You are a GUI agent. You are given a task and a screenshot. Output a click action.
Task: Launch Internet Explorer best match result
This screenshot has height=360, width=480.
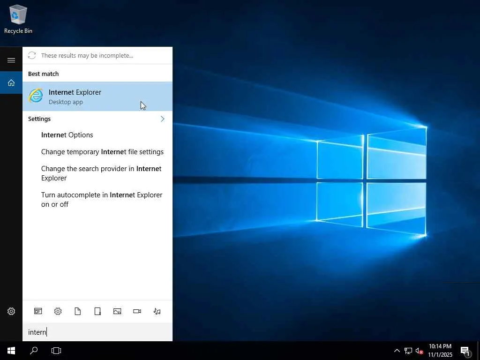pyautogui.click(x=97, y=97)
